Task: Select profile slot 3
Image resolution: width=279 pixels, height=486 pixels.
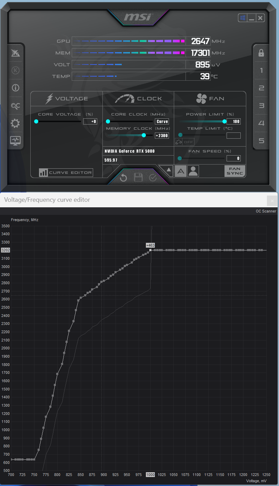Action: (261, 106)
